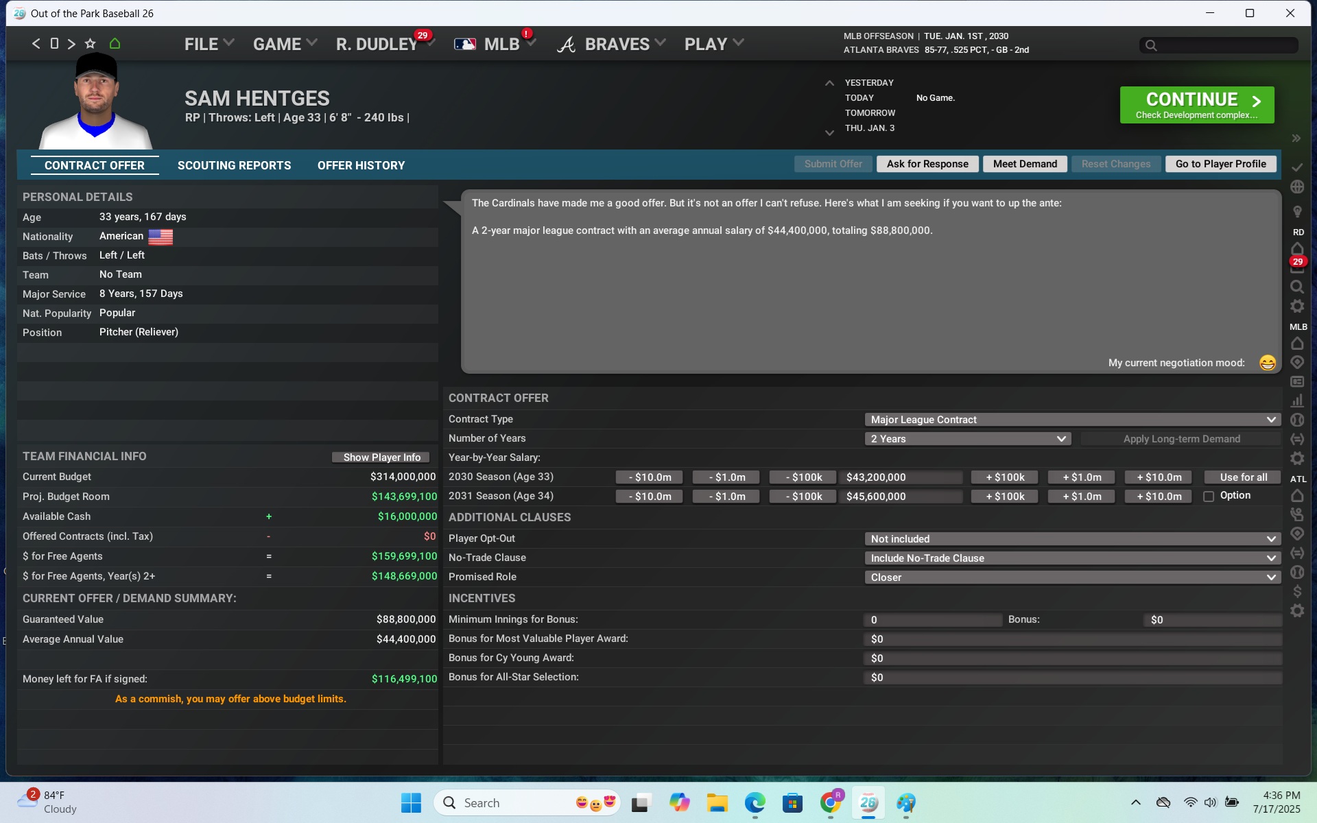Click the green Continue button

1196,105
